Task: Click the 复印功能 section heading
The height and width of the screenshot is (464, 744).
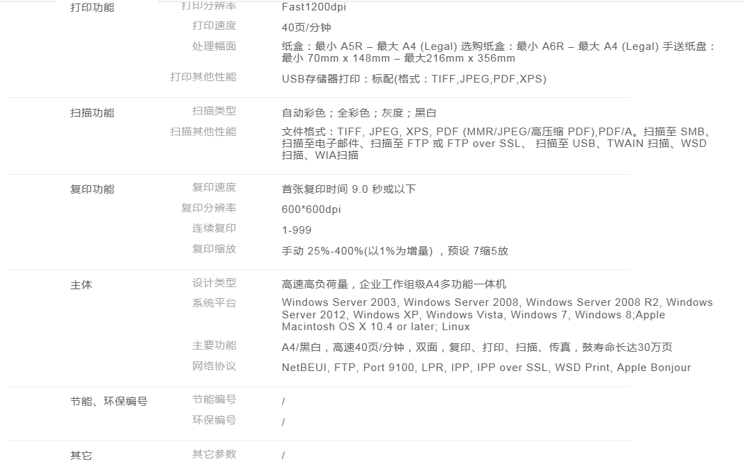Action: click(92, 189)
